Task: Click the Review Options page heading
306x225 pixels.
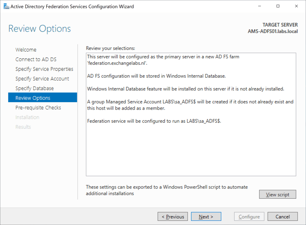Action: [39, 28]
